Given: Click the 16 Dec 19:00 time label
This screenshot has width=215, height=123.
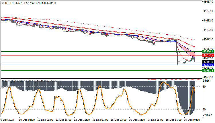Looking at the screenshot, I should (137, 120).
